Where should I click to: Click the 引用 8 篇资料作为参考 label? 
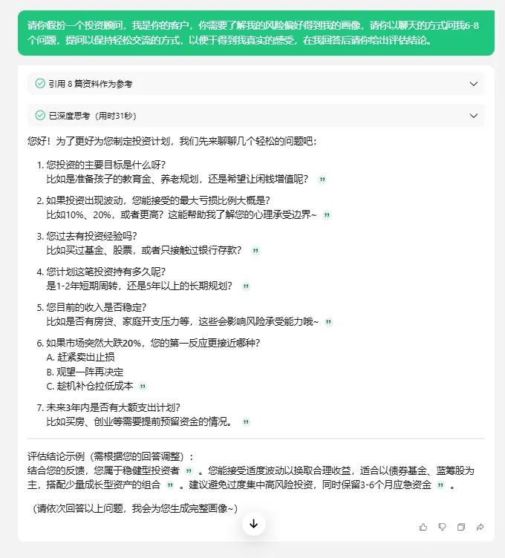tap(91, 84)
